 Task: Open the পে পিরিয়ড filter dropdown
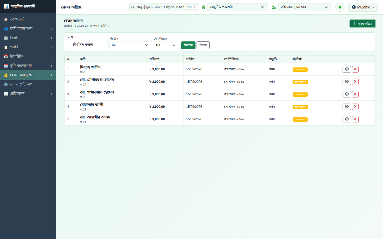point(166,45)
